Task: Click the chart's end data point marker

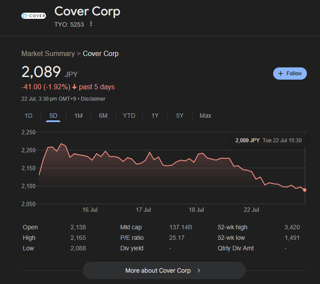Action: (x=305, y=190)
